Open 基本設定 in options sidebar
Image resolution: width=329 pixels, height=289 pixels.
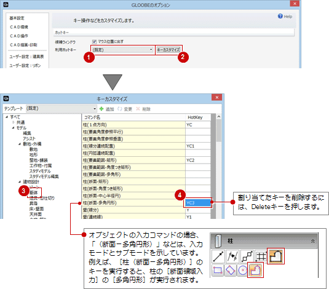click(17, 18)
